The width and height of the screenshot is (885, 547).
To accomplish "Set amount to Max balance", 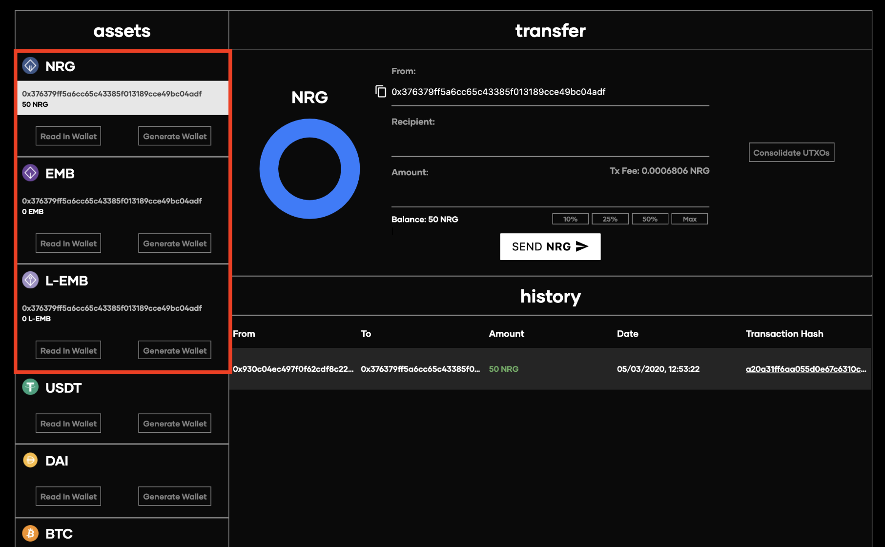I will (690, 219).
